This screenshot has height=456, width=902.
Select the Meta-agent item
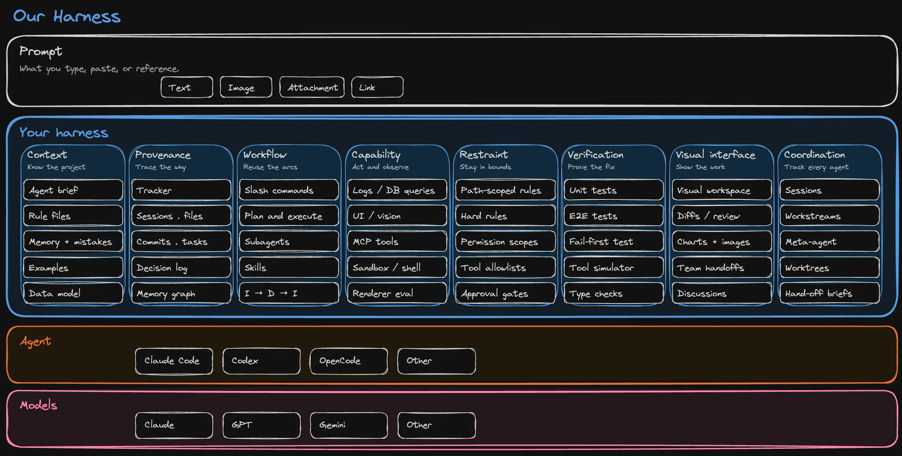(x=830, y=241)
